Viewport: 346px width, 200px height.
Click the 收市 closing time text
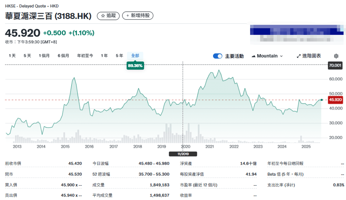click(x=31, y=42)
